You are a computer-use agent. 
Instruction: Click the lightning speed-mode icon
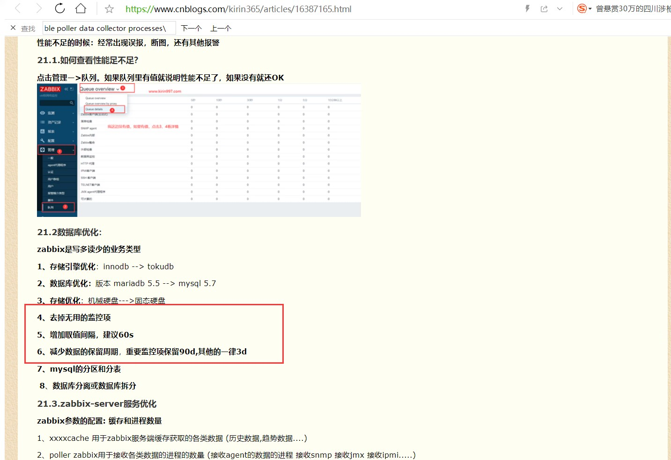(x=527, y=8)
